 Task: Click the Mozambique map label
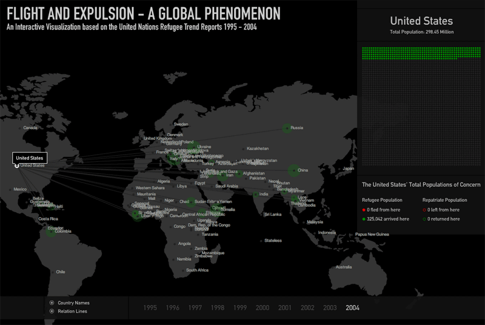(213, 253)
